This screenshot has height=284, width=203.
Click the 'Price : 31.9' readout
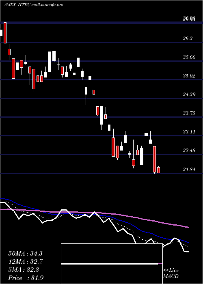[x=26, y=278]
